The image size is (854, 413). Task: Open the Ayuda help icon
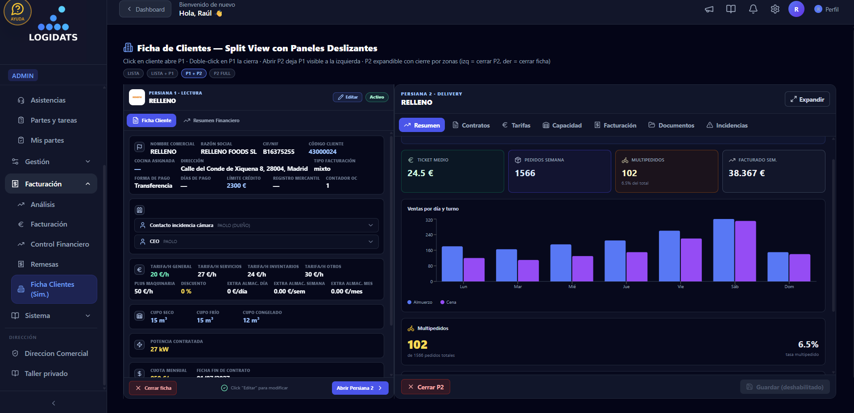[17, 11]
